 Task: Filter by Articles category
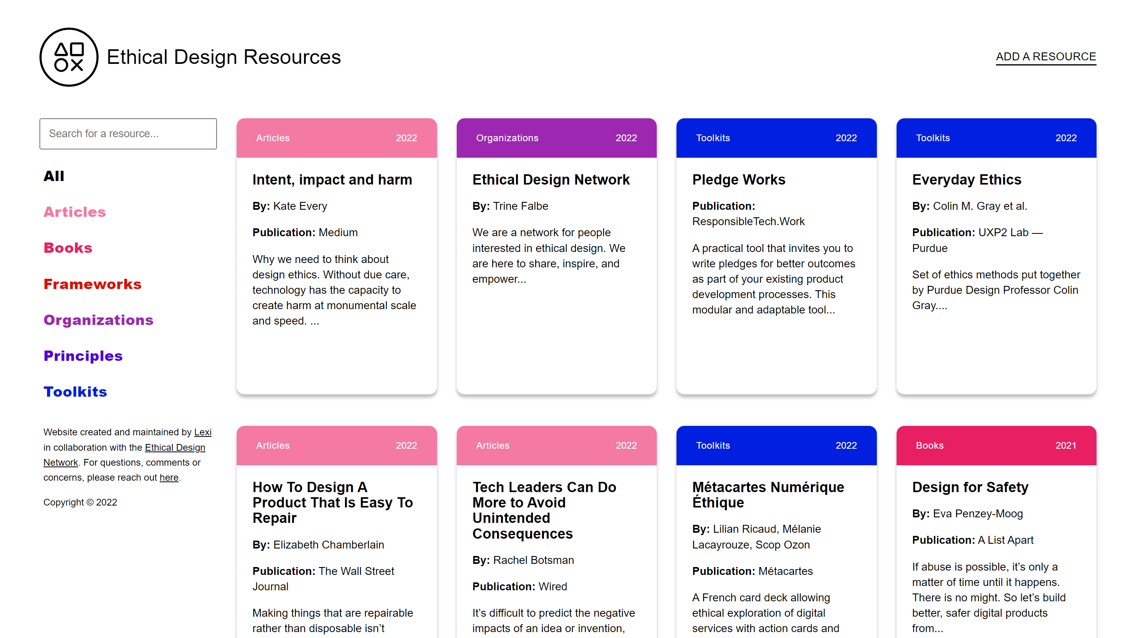75,212
